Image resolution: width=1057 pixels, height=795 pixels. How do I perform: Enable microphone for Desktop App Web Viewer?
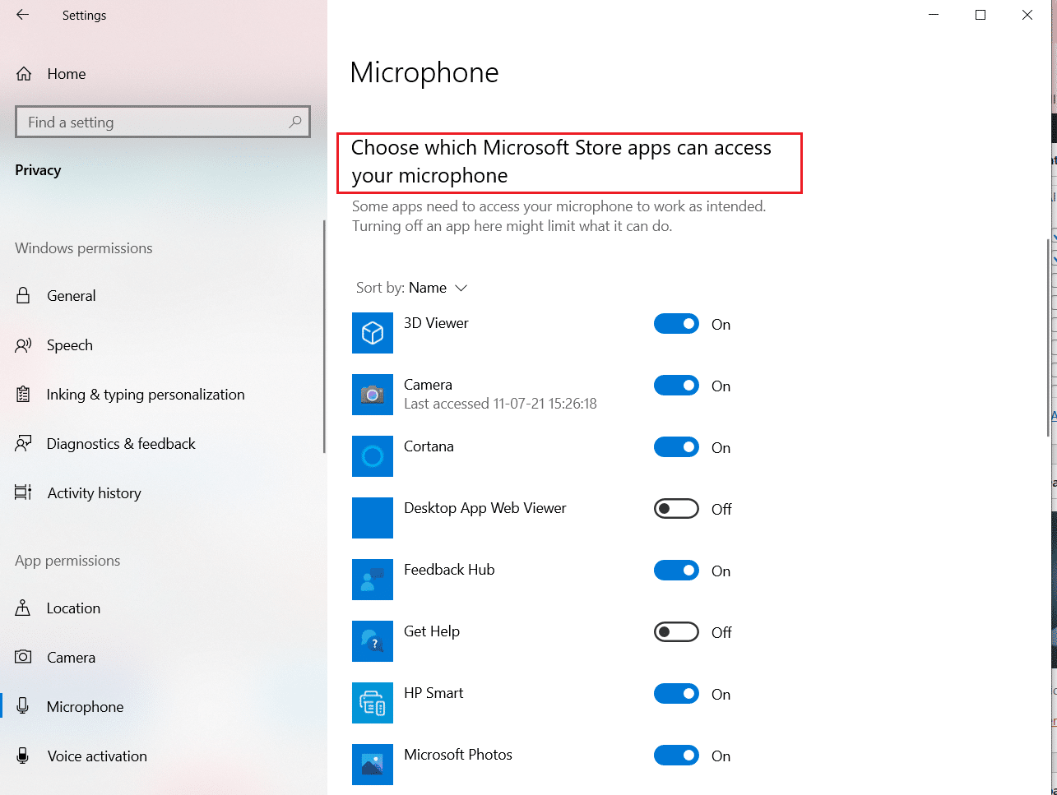(676, 509)
